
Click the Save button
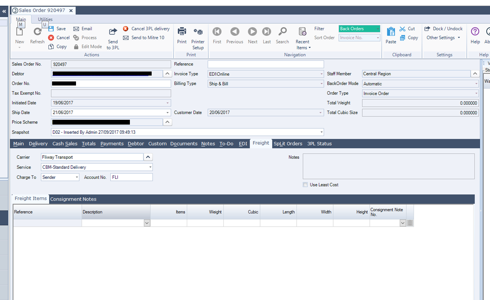(x=57, y=29)
